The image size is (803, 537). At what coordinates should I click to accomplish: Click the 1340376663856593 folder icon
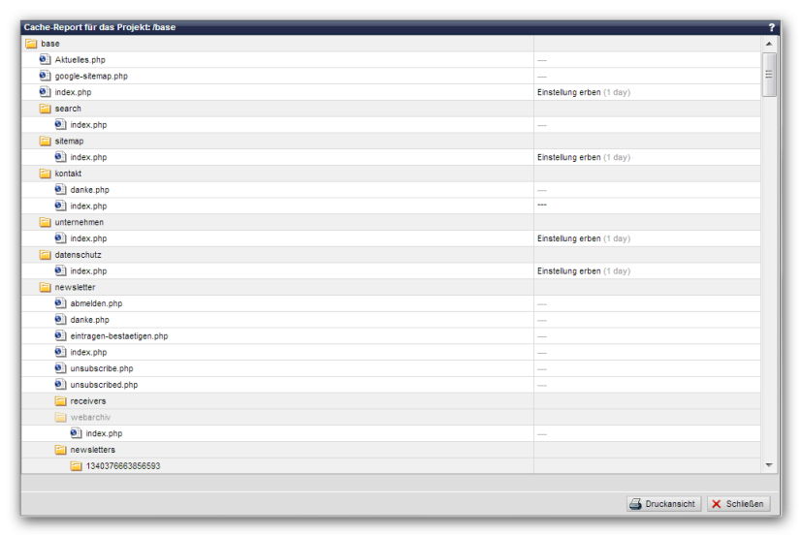[x=76, y=466]
